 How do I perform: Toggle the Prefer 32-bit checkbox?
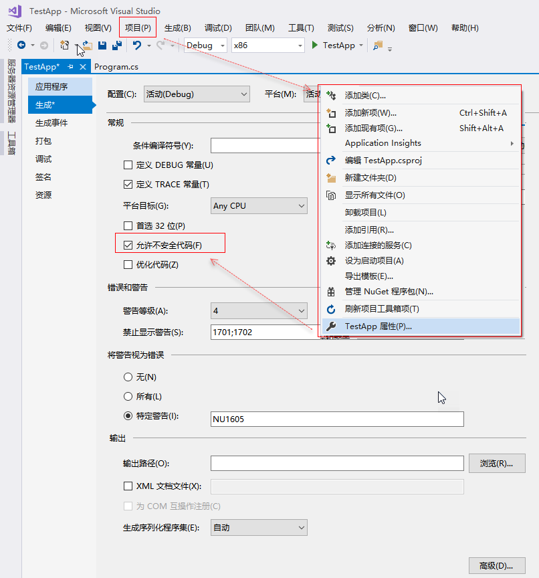click(128, 225)
